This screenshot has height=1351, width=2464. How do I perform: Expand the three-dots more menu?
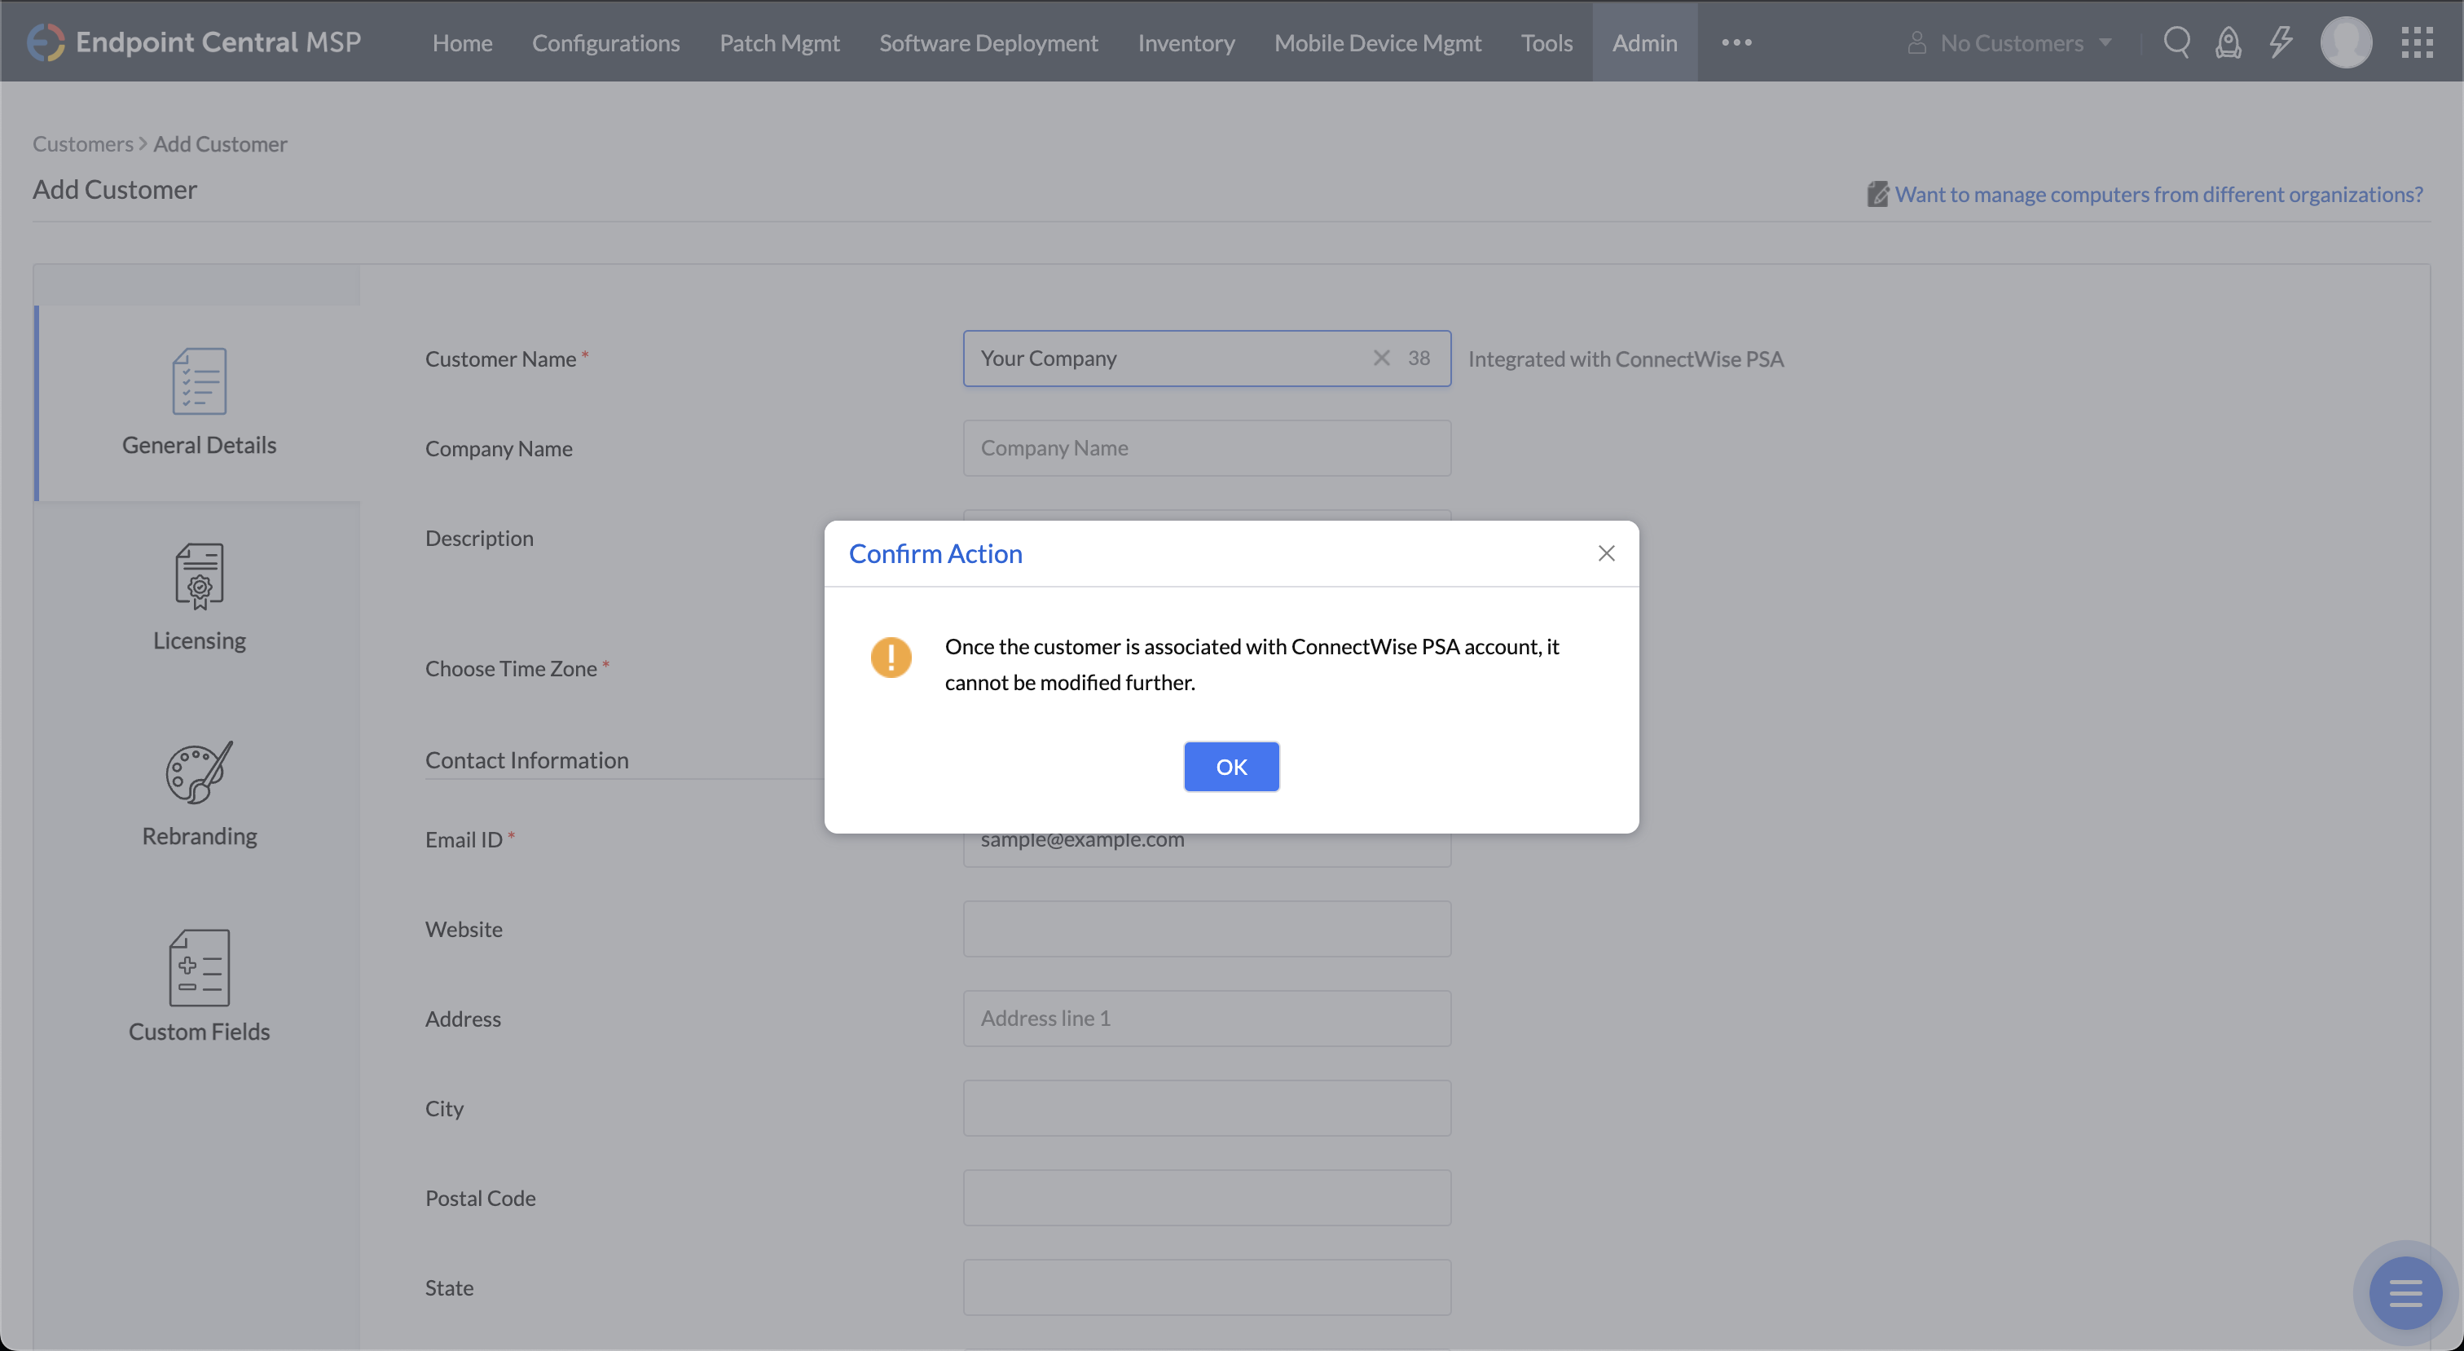coord(1736,42)
